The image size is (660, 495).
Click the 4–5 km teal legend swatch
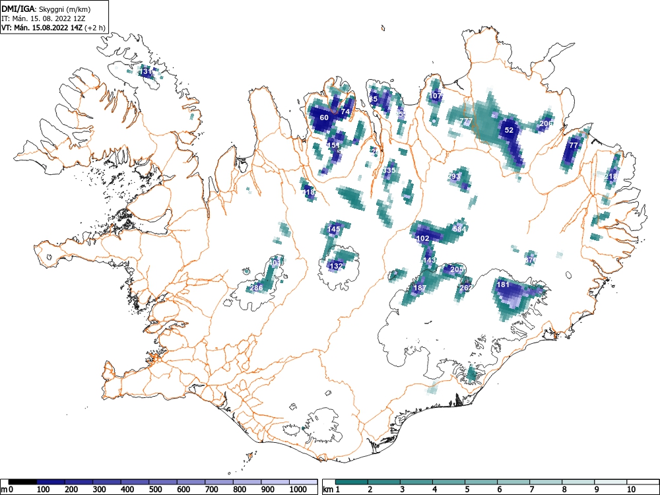click(x=449, y=482)
